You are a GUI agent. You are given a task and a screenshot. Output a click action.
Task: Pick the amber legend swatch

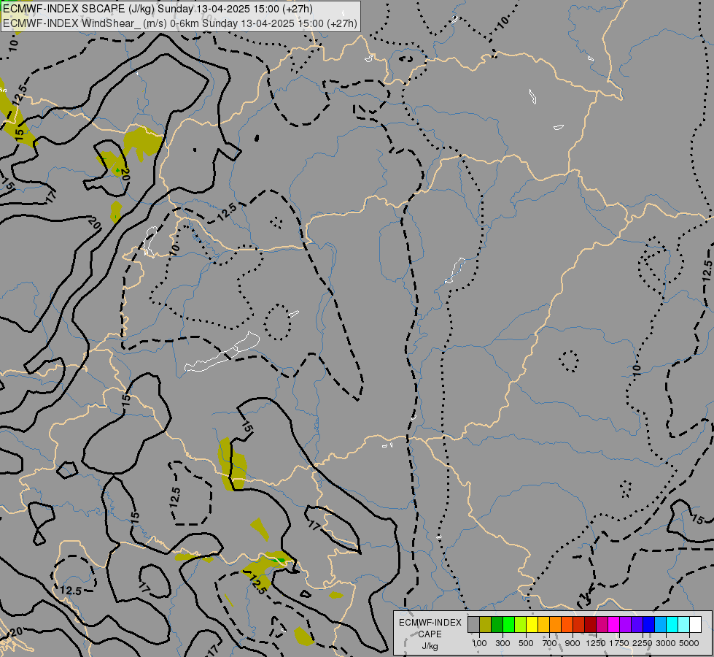(x=543, y=624)
